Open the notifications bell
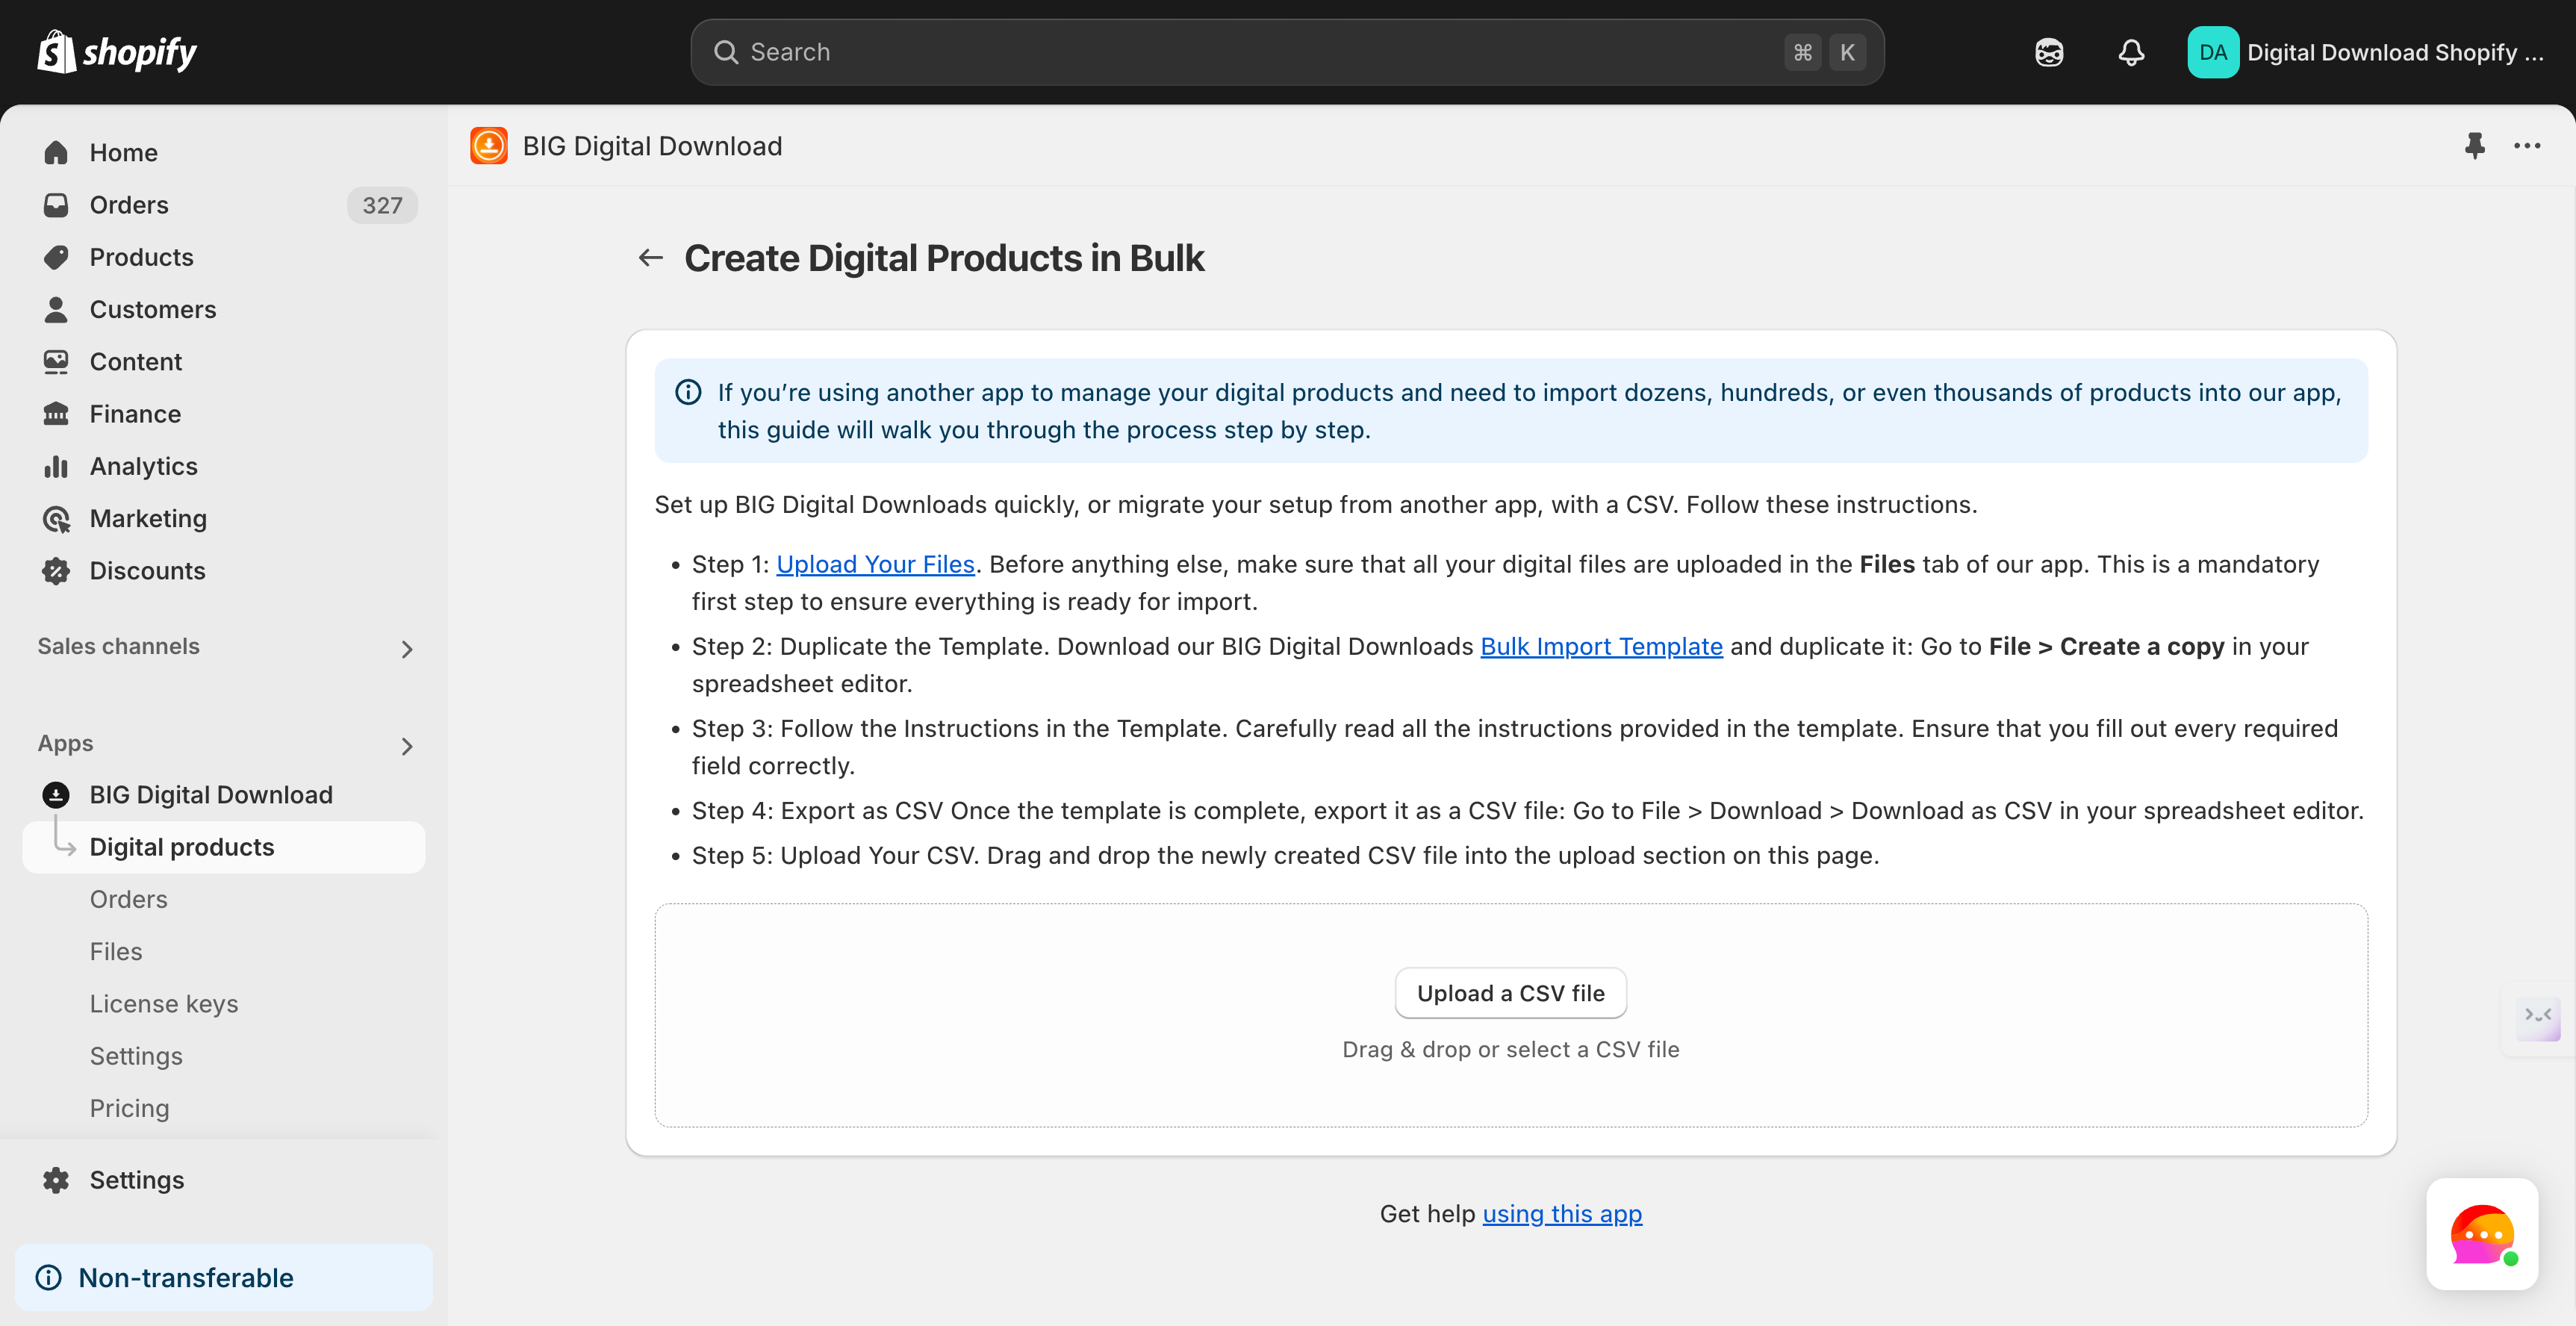Viewport: 2576px width, 1326px height. pyautogui.click(x=2131, y=52)
